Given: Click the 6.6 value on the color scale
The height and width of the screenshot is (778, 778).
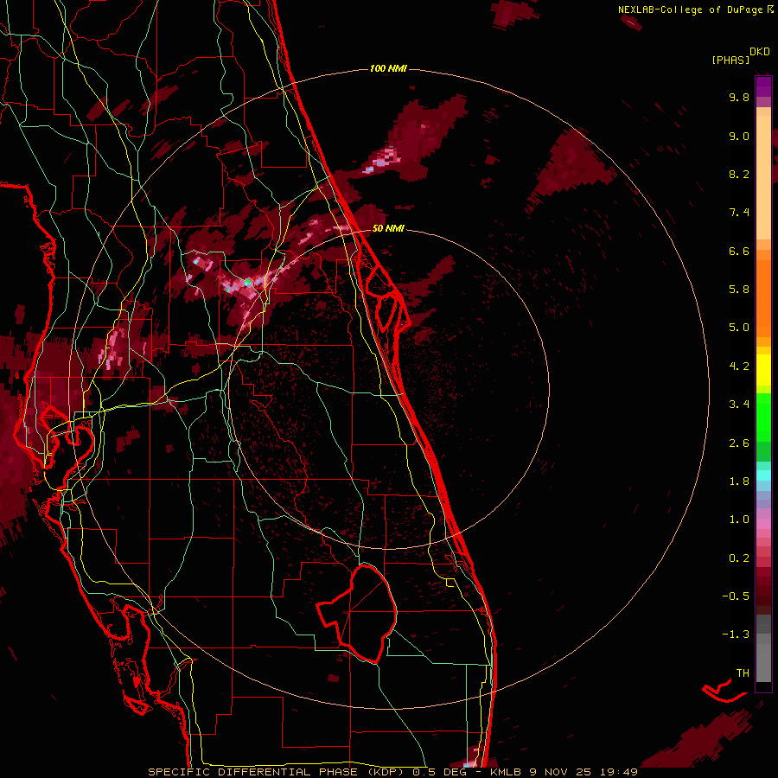Looking at the screenshot, I should coord(739,251).
